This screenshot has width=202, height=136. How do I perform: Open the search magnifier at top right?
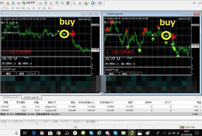pos(194,3)
